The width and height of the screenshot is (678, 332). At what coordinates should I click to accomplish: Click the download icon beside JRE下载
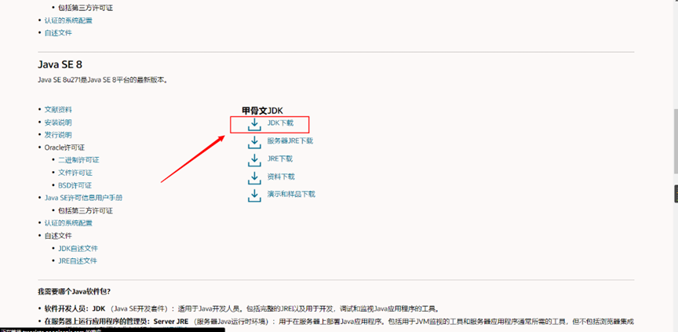(254, 159)
